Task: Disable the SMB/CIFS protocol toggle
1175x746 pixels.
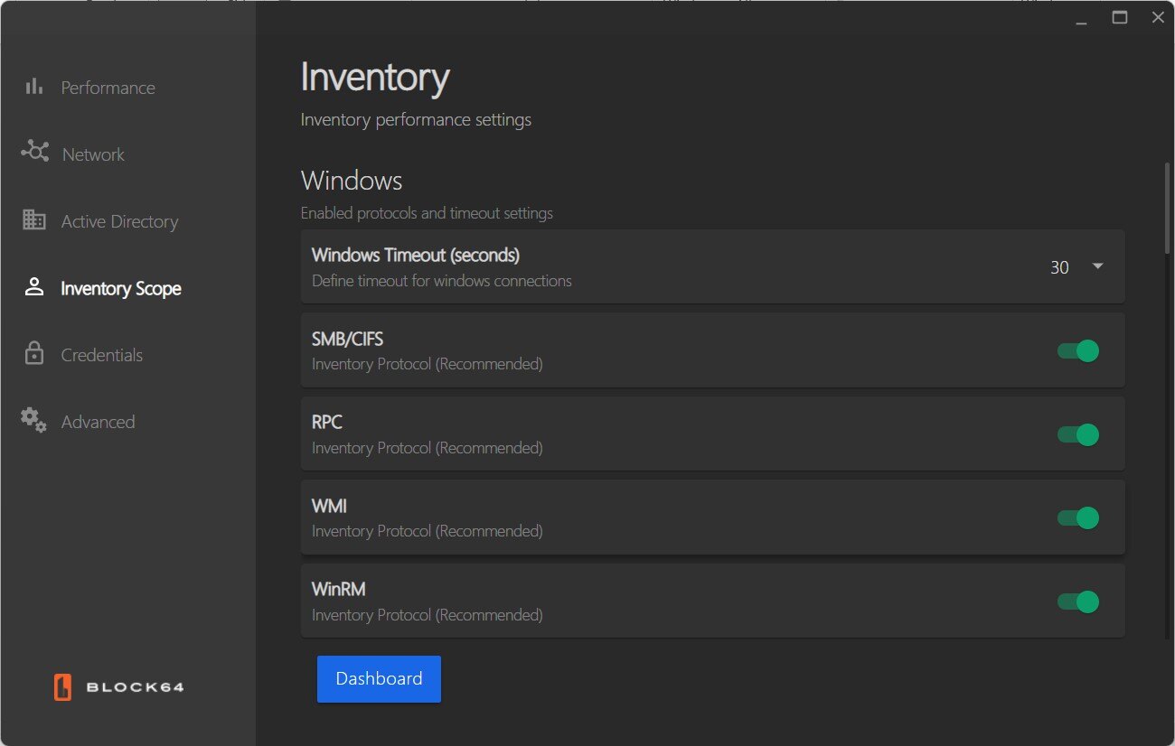Action: pos(1078,351)
